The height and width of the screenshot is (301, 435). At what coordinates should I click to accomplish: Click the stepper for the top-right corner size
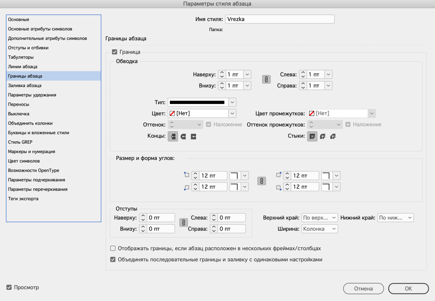pyautogui.click(x=287, y=176)
